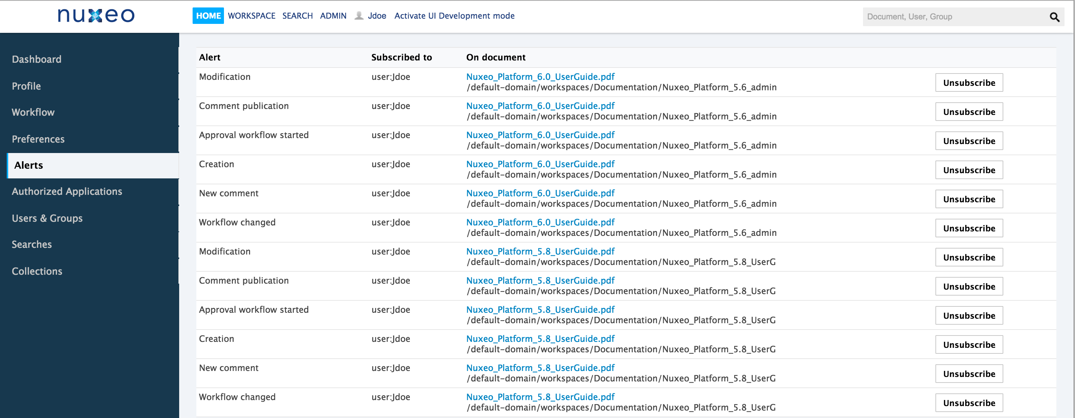This screenshot has width=1075, height=418.
Task: Open 5.8 UserGuide link in second New comment row
Action: tap(540, 368)
